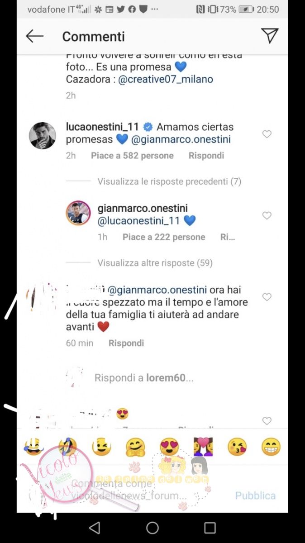Insert the kissing face emoji
Screen dimensions: 305x543
point(237,447)
